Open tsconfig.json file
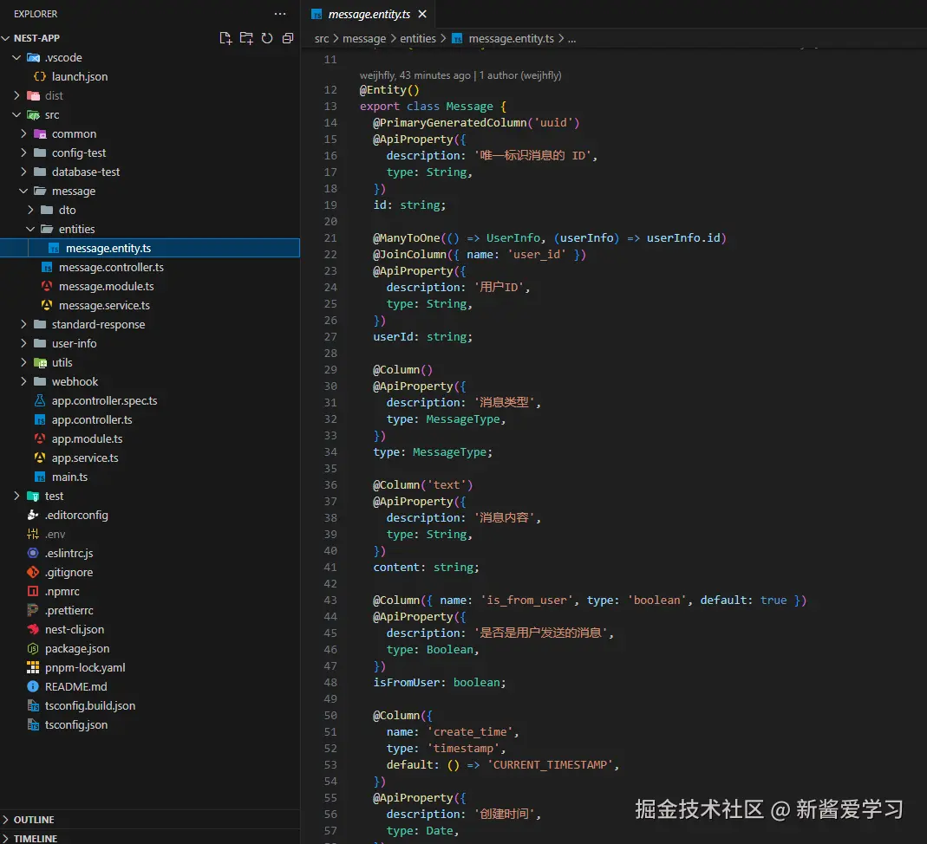This screenshot has height=844, width=927. pos(76,724)
